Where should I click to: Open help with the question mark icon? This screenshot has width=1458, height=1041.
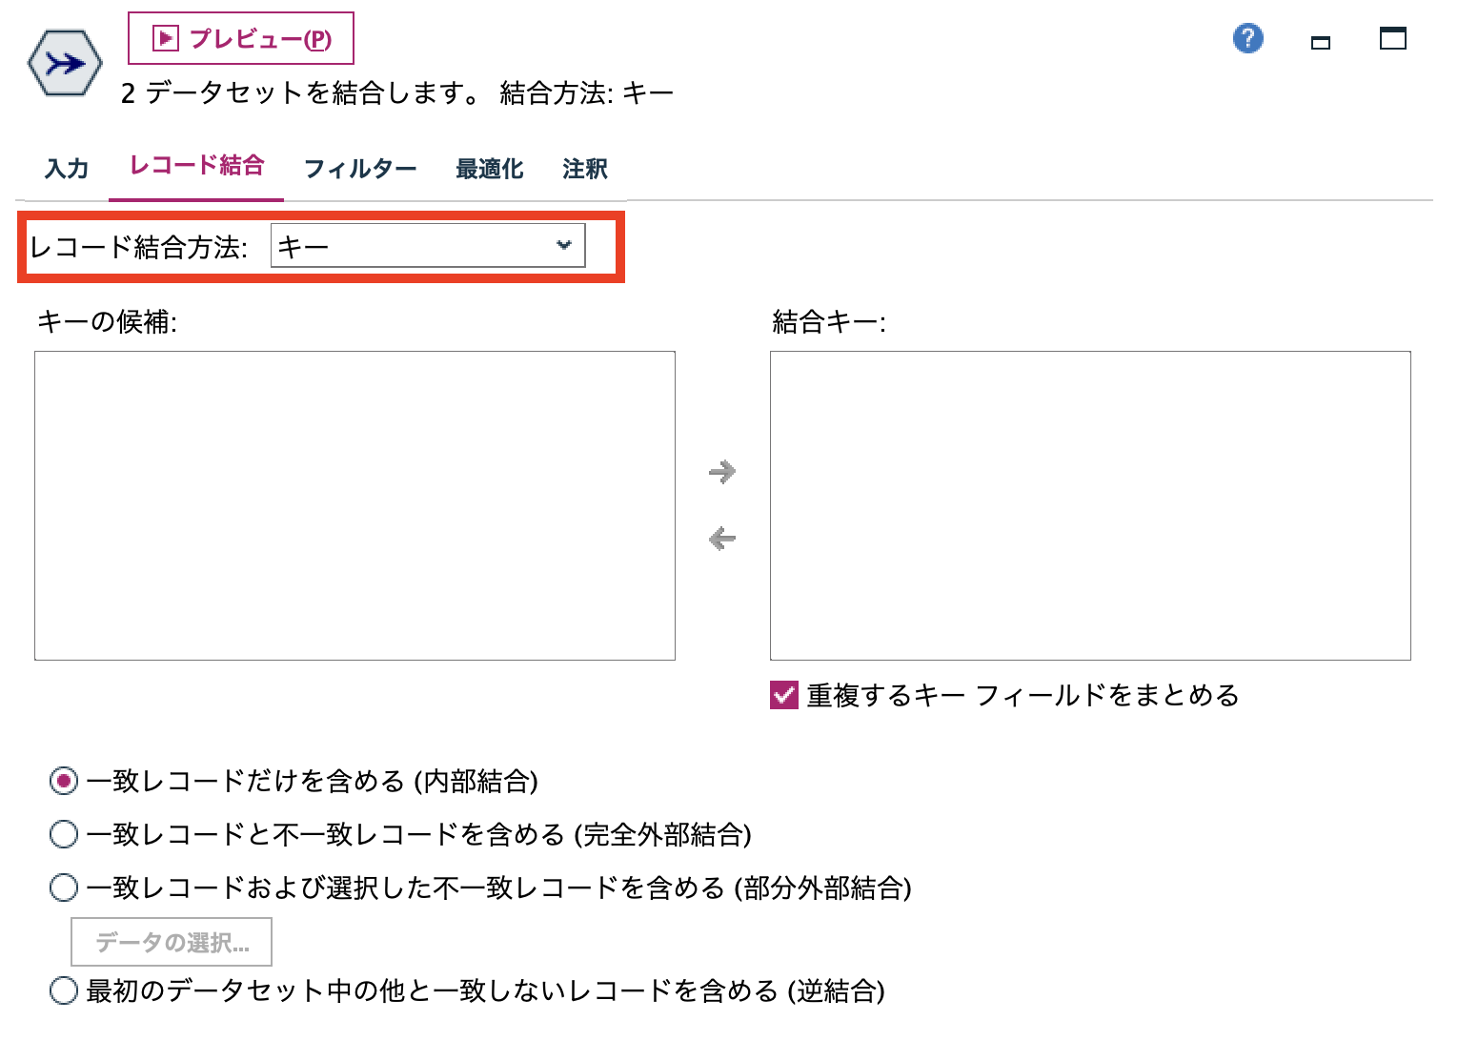(1247, 38)
